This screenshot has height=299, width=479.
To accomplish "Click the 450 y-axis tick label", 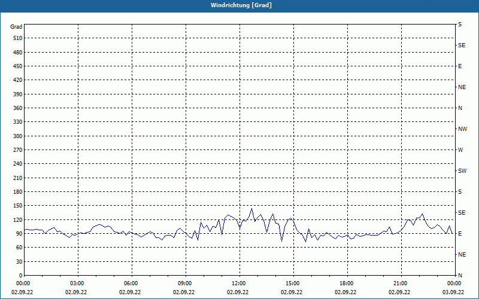I will (18, 66).
